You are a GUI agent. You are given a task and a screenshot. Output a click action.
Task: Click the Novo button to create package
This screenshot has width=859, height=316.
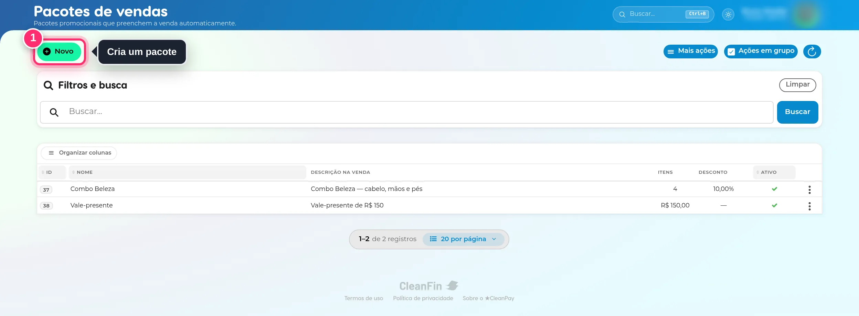point(59,52)
